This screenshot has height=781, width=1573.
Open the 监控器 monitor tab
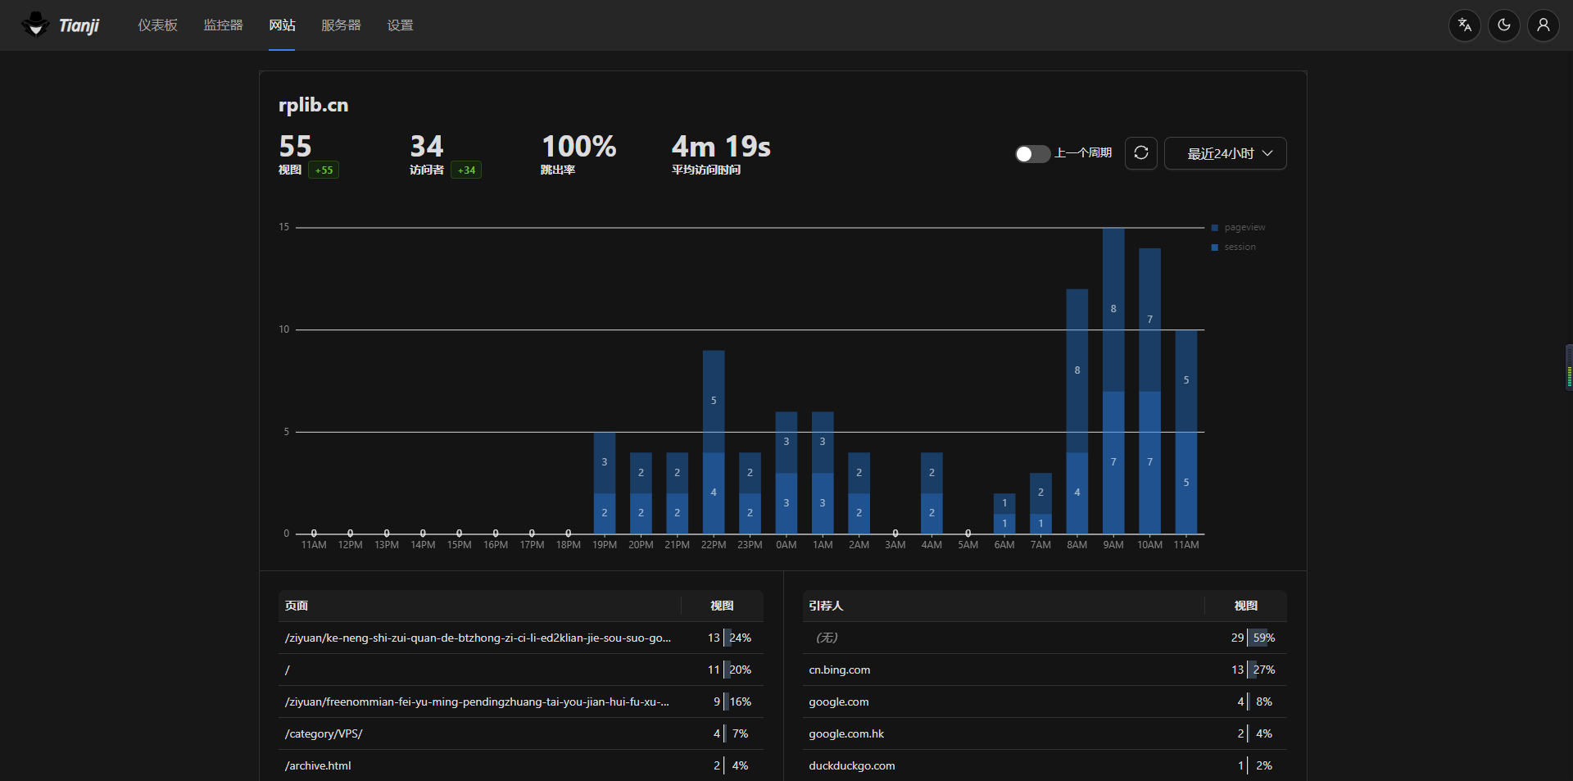point(223,25)
